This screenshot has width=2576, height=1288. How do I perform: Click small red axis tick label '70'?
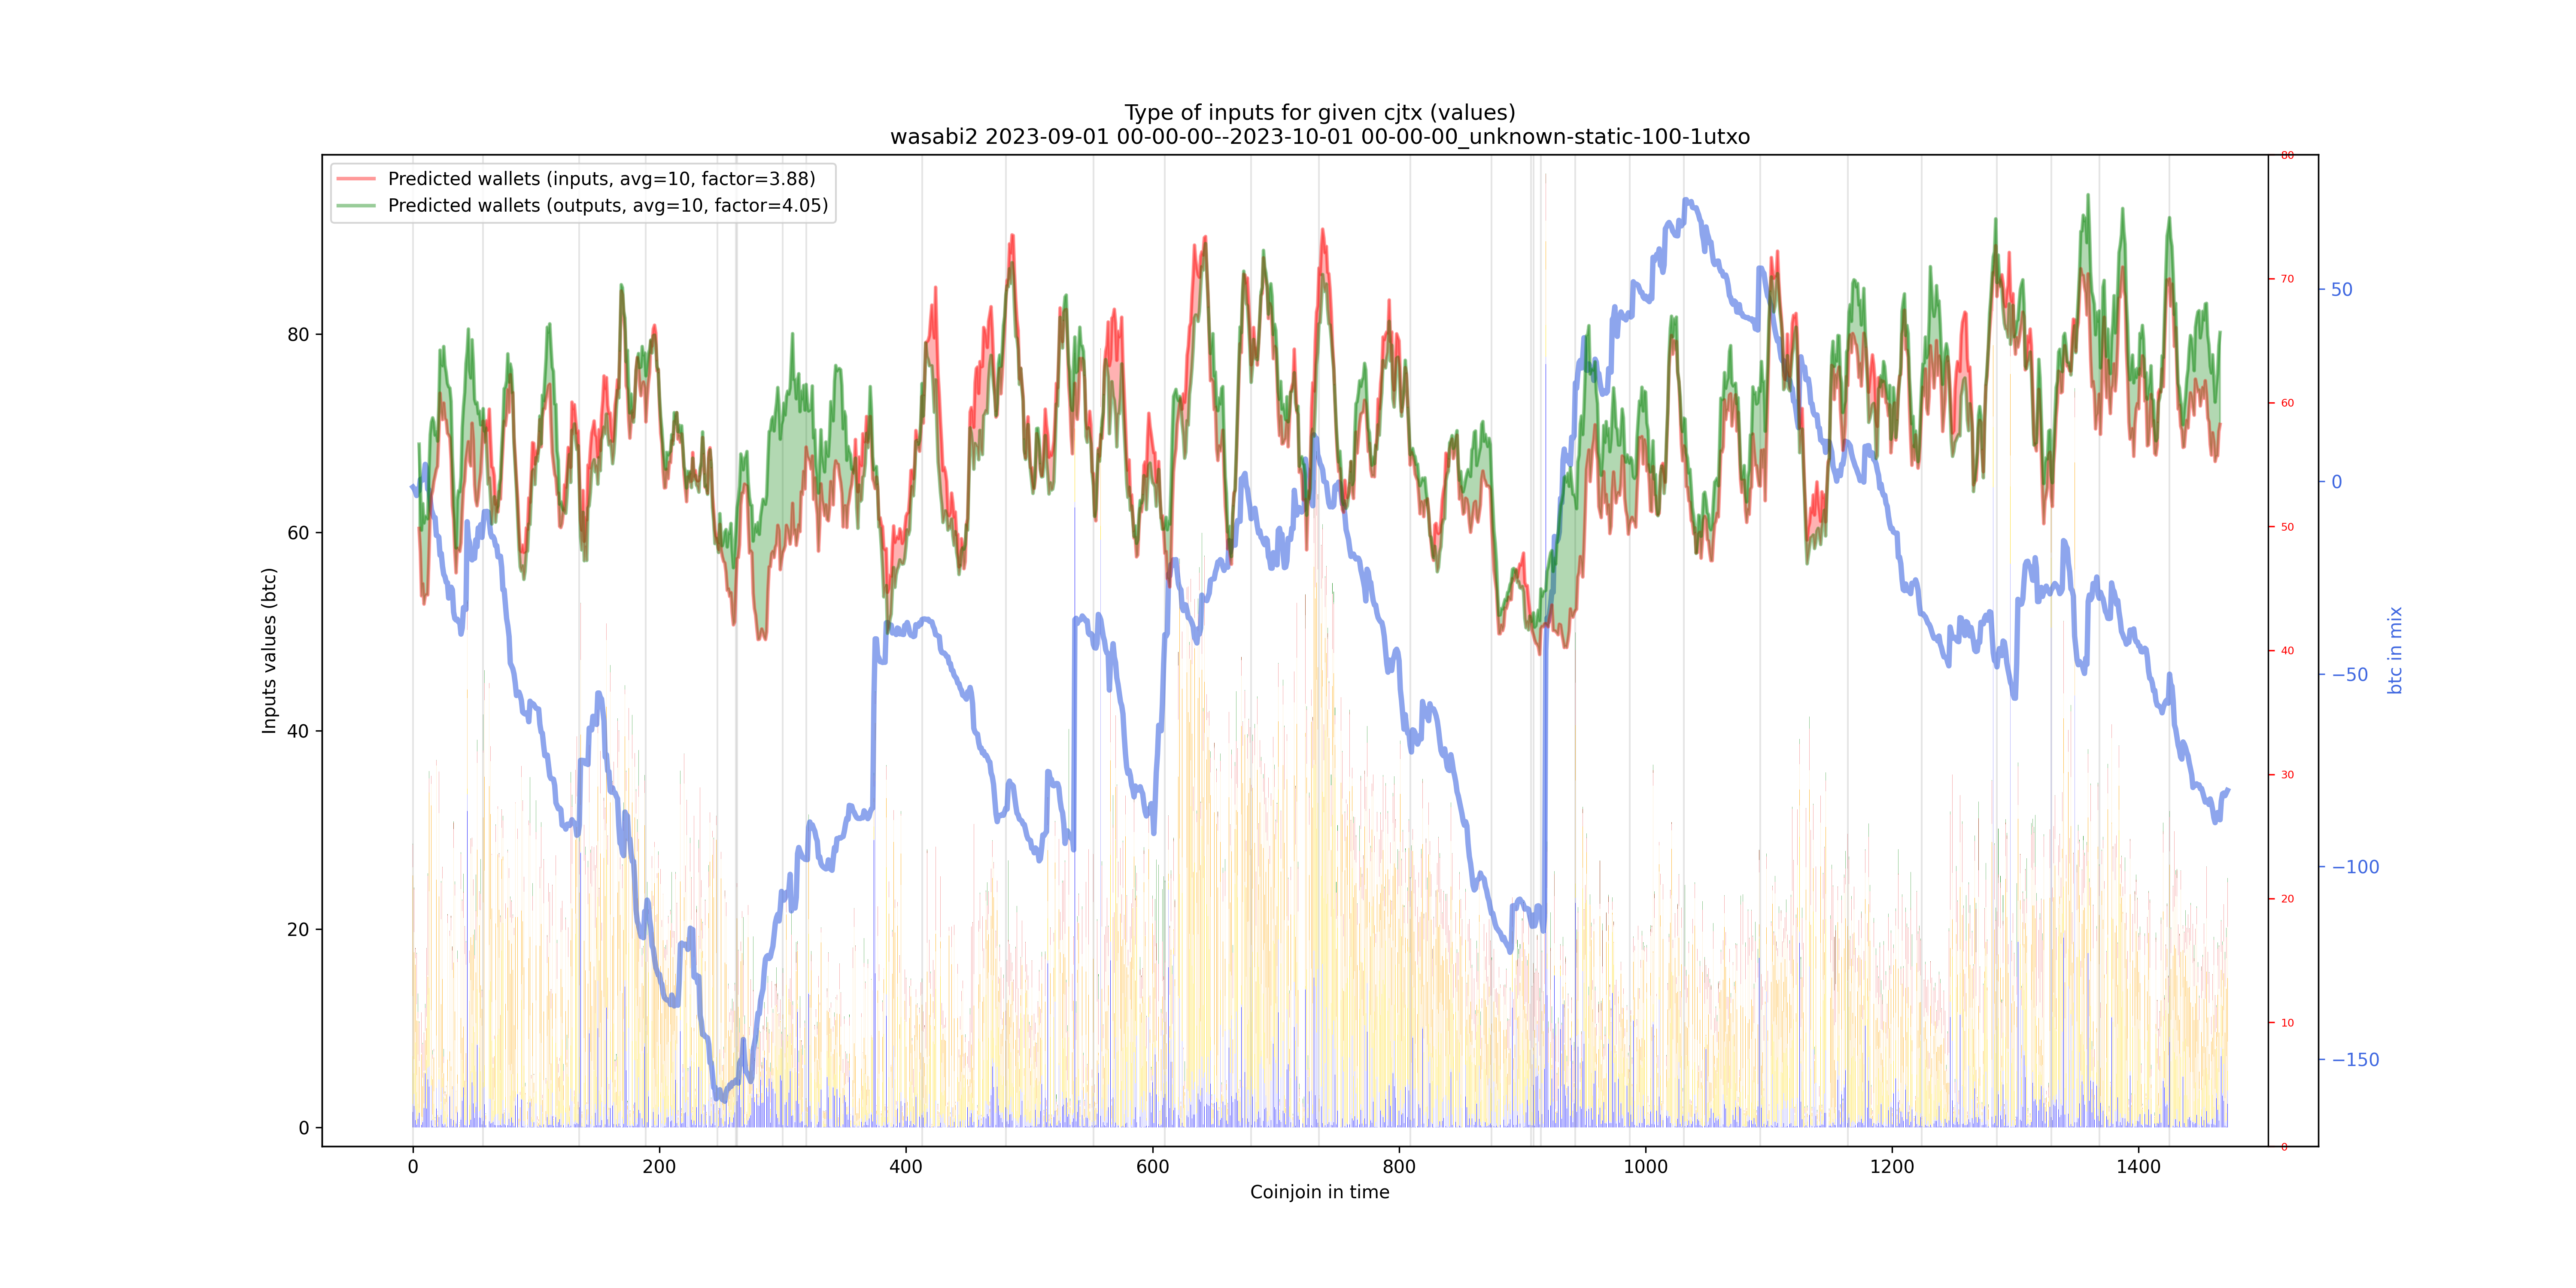(2287, 279)
